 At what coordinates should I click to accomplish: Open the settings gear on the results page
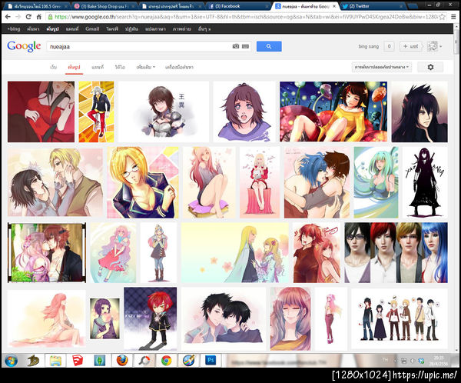pyautogui.click(x=430, y=67)
